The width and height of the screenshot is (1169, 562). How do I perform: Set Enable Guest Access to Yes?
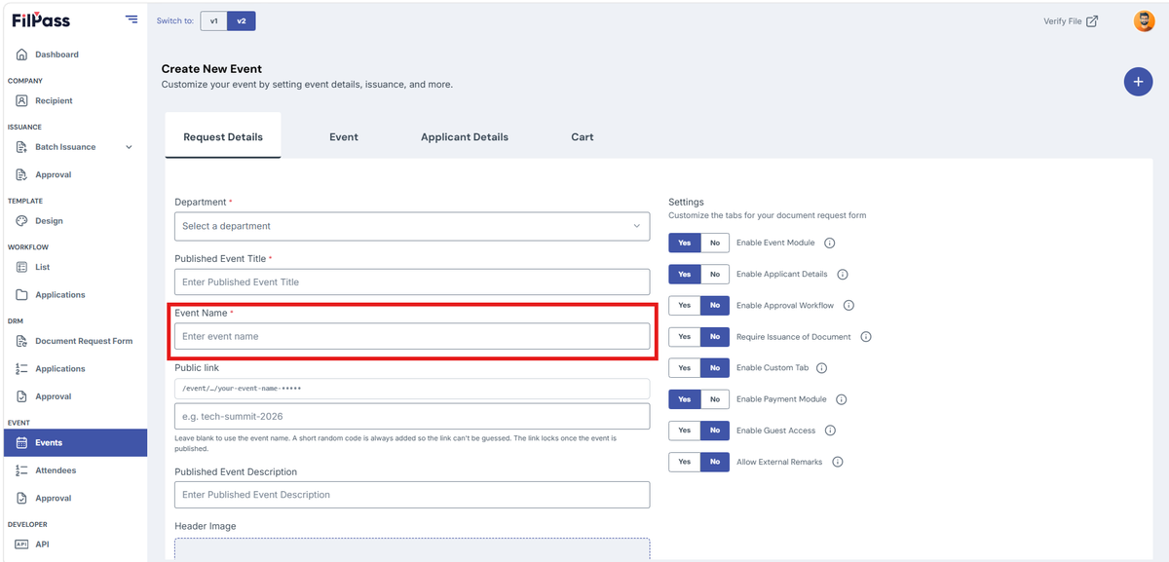coord(685,431)
